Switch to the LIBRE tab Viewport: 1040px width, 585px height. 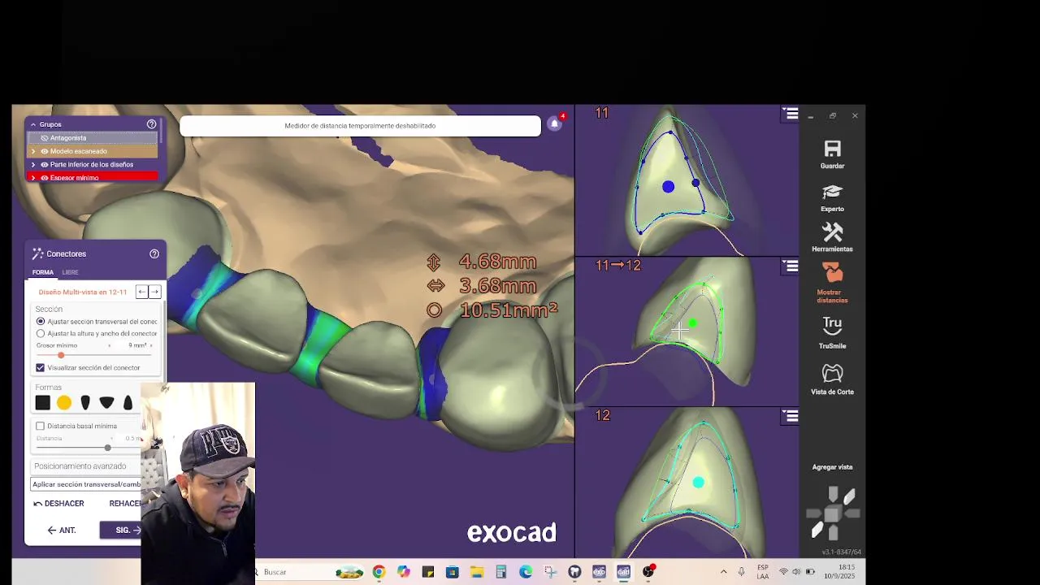coord(71,272)
